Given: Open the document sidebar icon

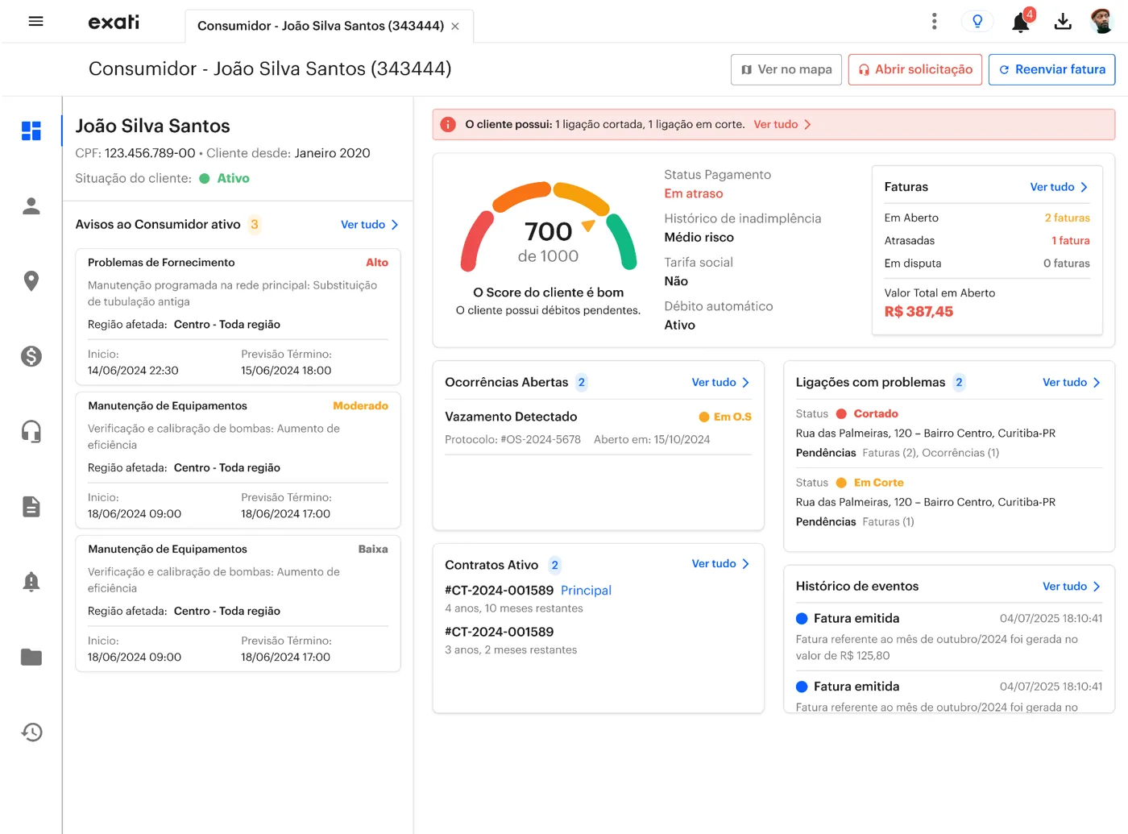Looking at the screenshot, I should [x=31, y=507].
